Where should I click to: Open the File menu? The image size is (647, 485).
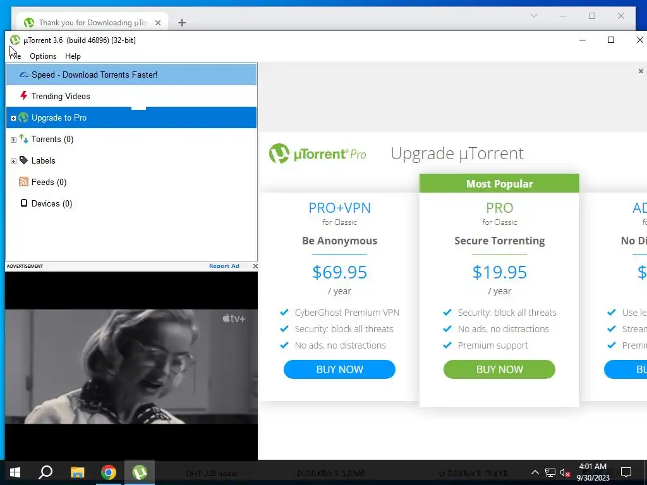(15, 56)
